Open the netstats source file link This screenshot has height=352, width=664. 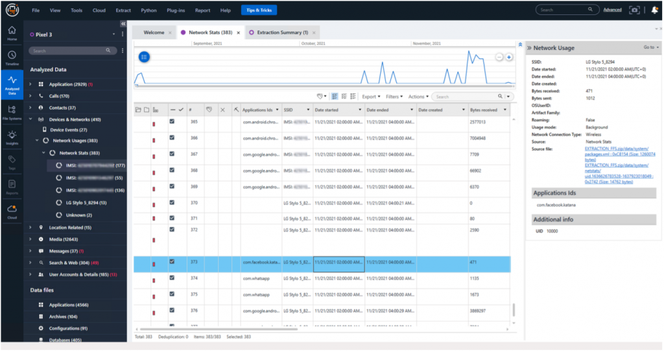(x=619, y=173)
